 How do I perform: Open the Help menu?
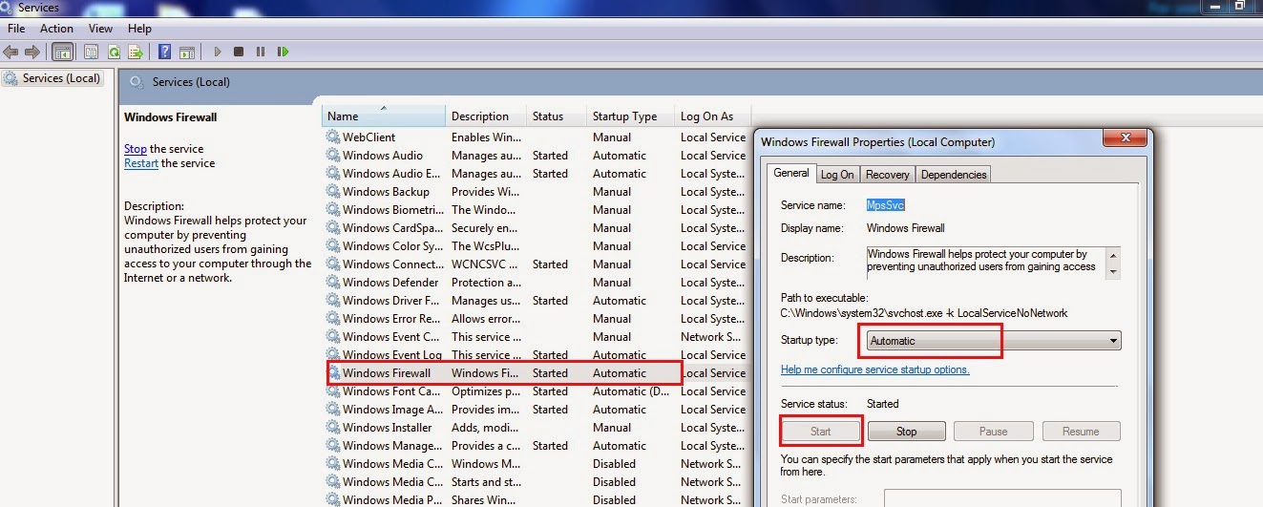click(139, 29)
